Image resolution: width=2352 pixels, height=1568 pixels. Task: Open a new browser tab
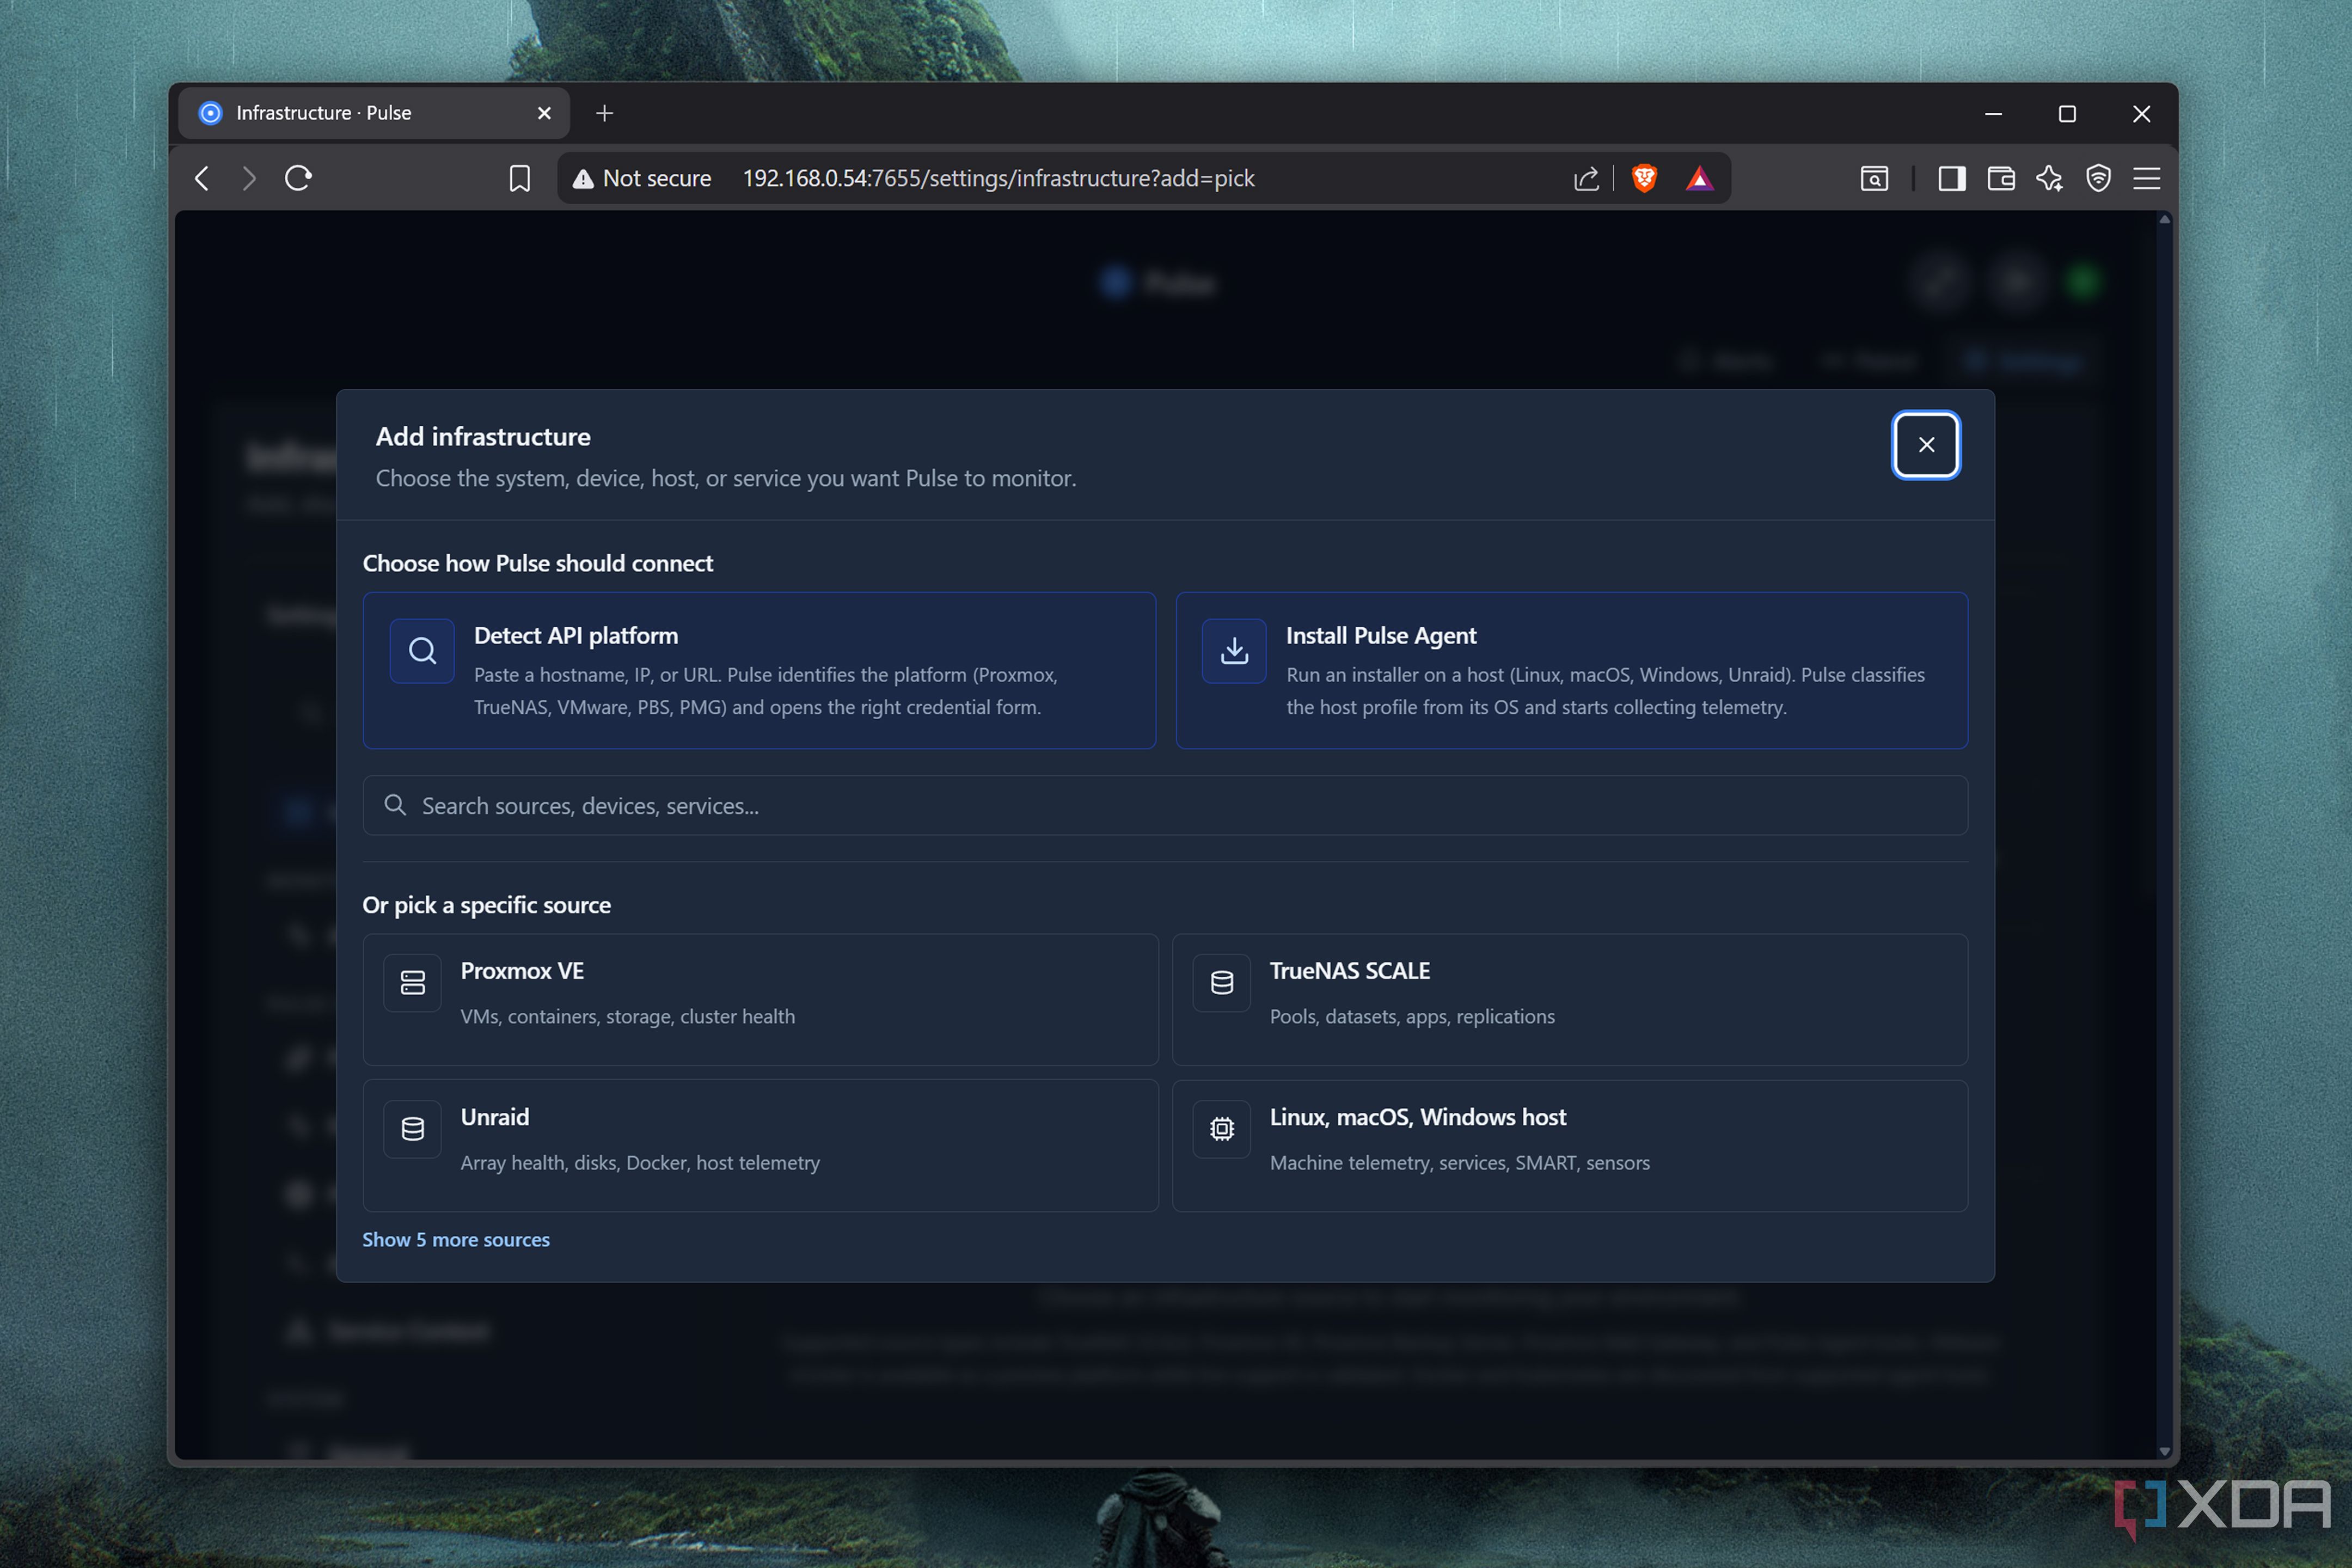tap(604, 113)
